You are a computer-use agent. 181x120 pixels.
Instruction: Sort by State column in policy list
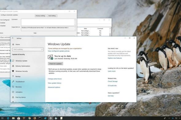point(85,28)
